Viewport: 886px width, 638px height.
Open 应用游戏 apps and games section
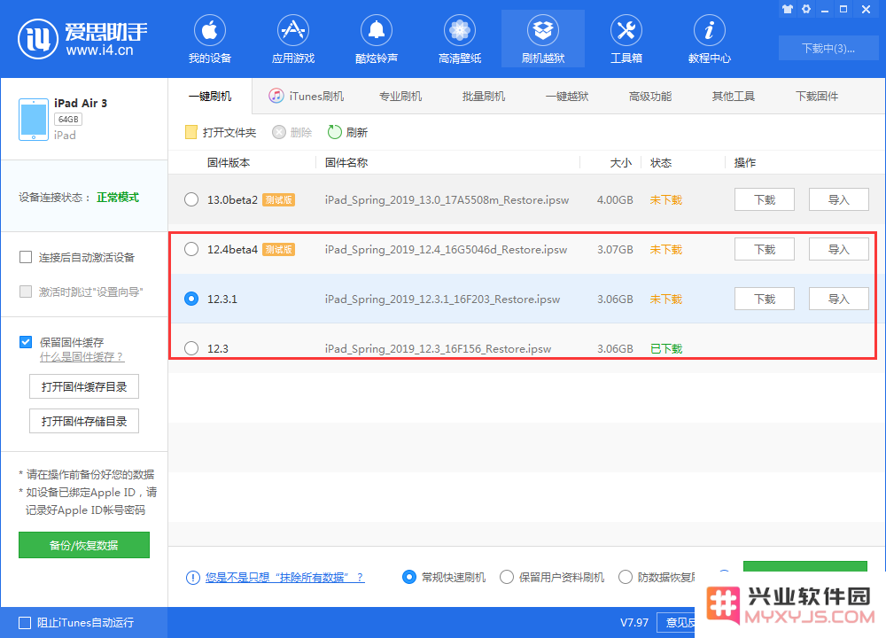click(292, 39)
